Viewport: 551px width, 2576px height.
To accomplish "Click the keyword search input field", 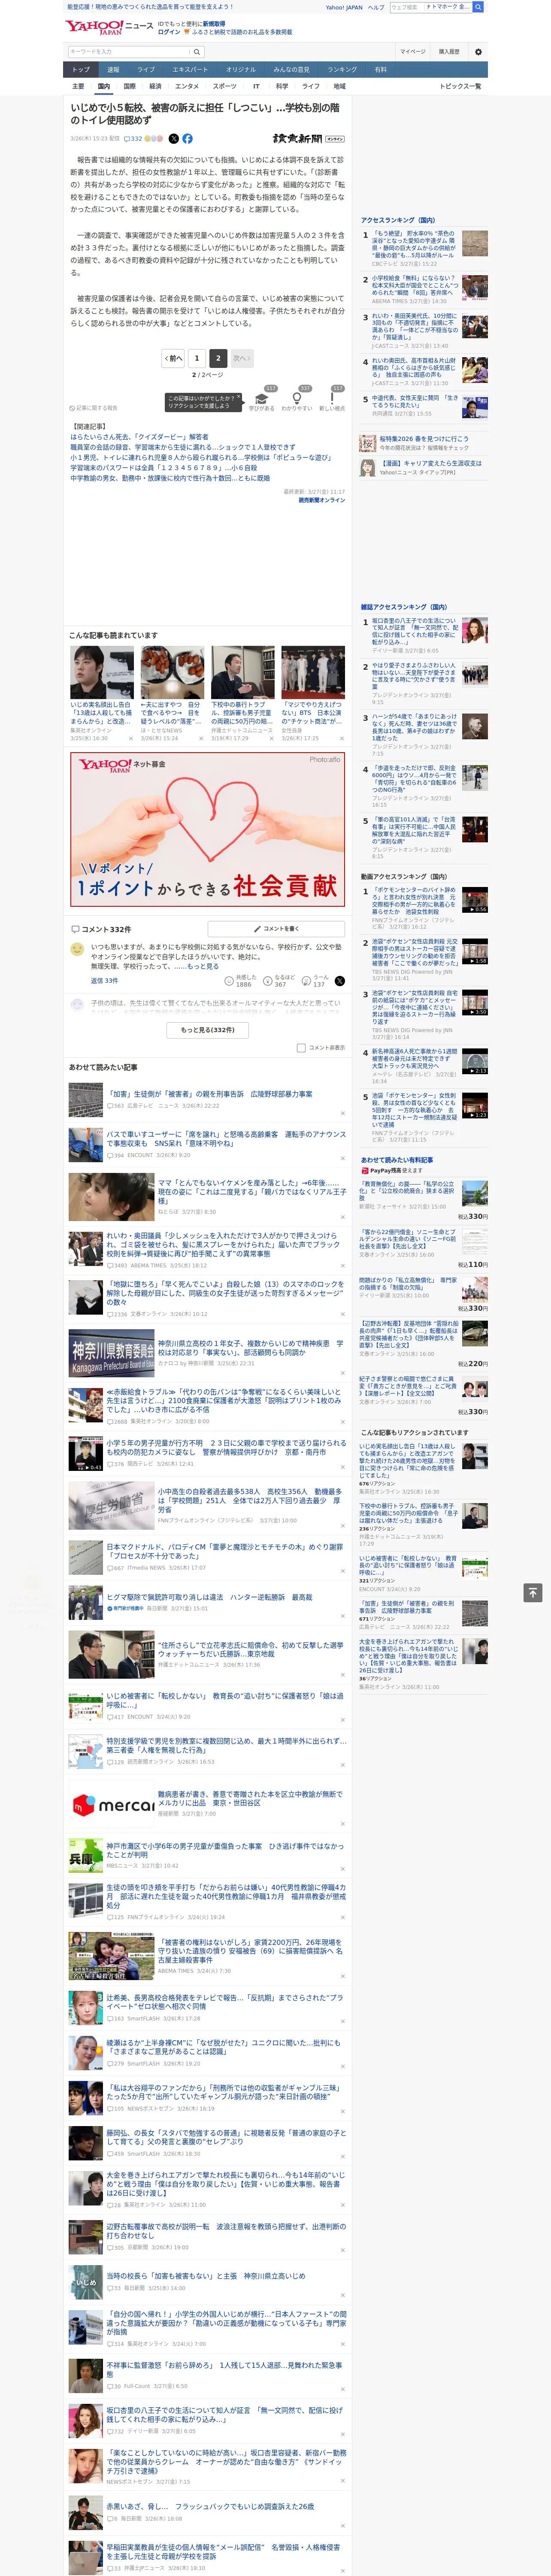I will 130,52.
